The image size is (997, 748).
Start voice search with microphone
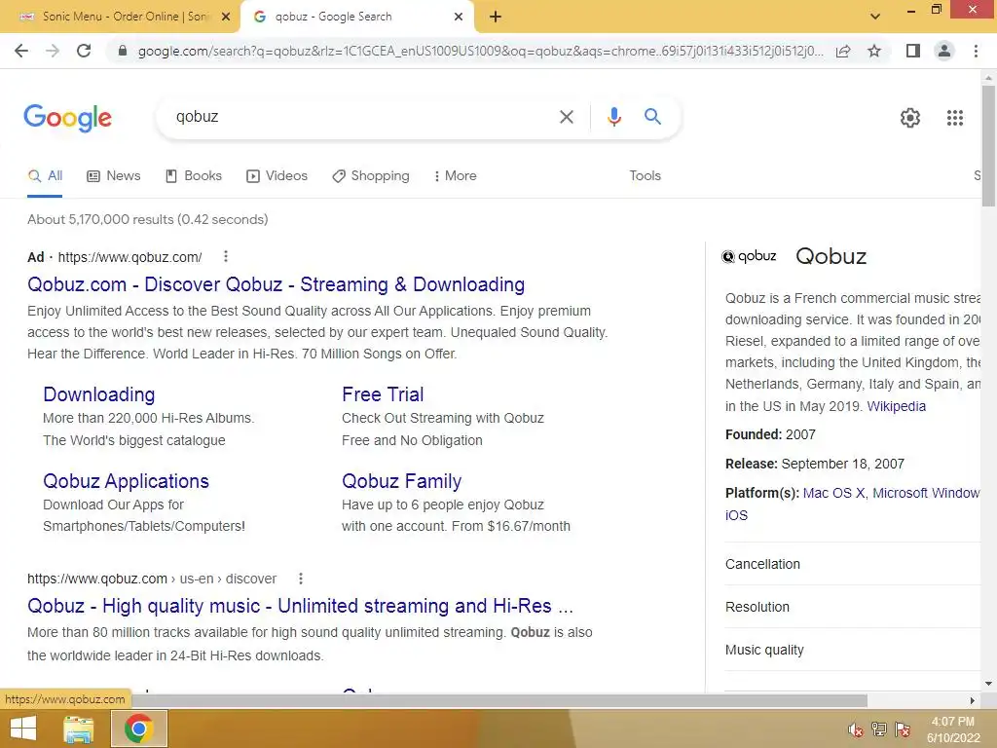point(613,117)
